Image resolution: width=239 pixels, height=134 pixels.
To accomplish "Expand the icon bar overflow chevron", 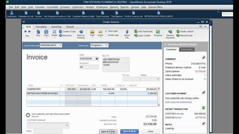I will (218, 12).
